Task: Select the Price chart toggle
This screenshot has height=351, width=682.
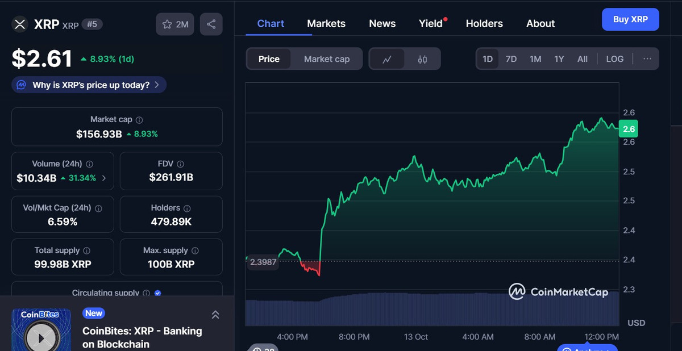Action: [x=269, y=59]
